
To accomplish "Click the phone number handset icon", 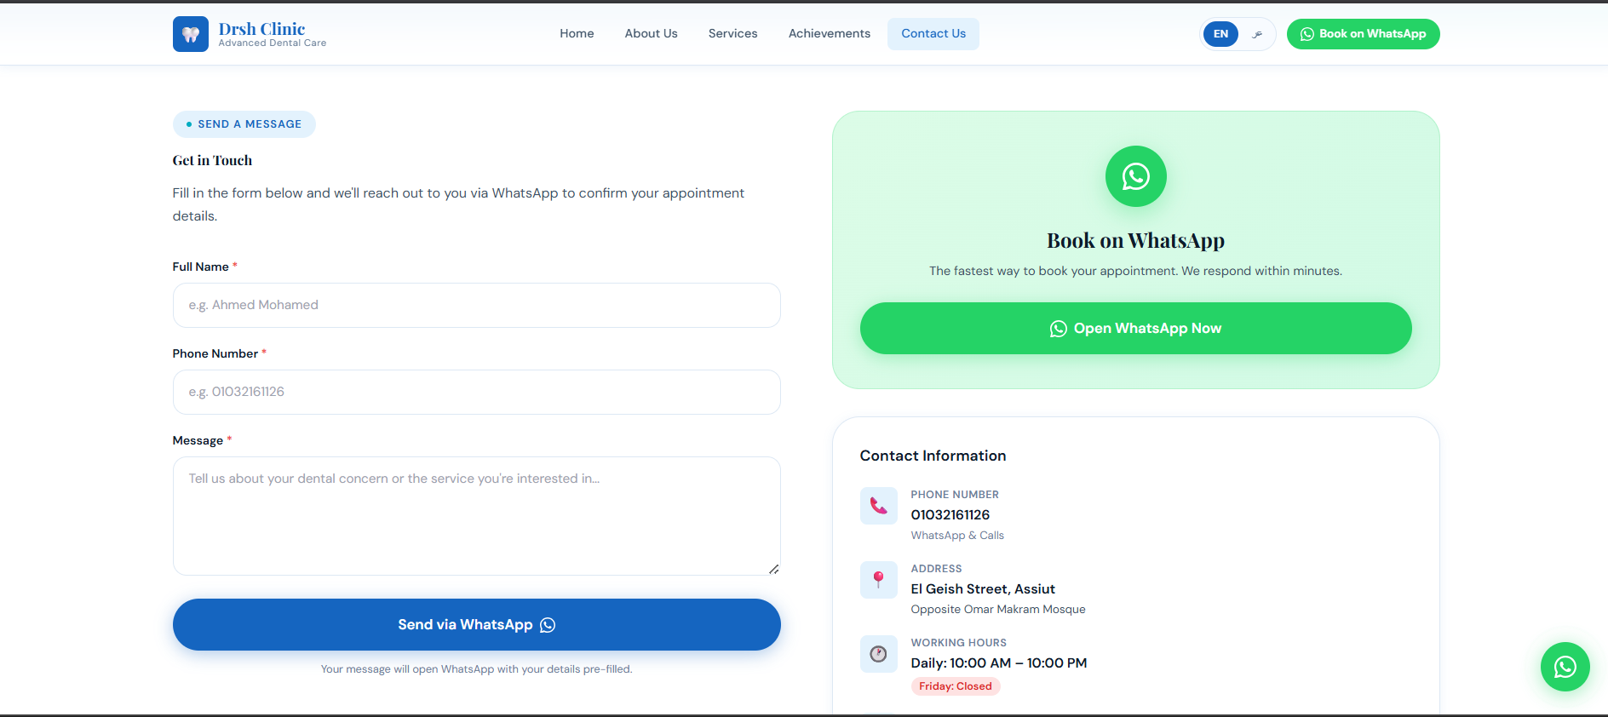I will point(878,506).
